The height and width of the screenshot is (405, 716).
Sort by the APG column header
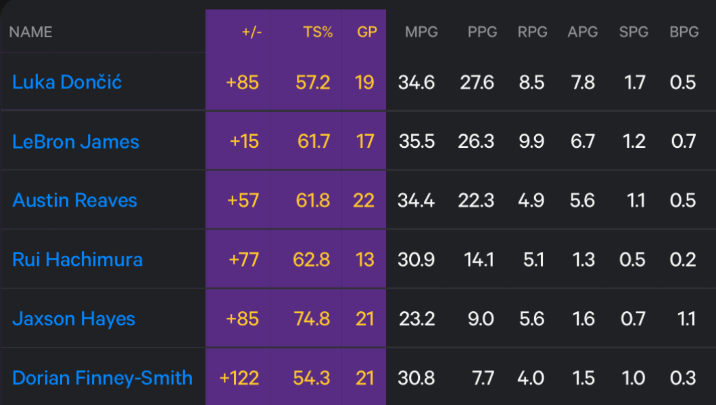(583, 32)
